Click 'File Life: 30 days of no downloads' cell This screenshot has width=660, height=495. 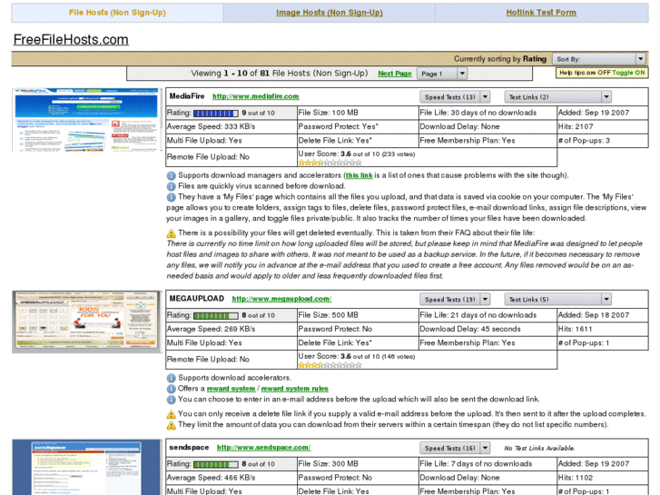point(488,113)
